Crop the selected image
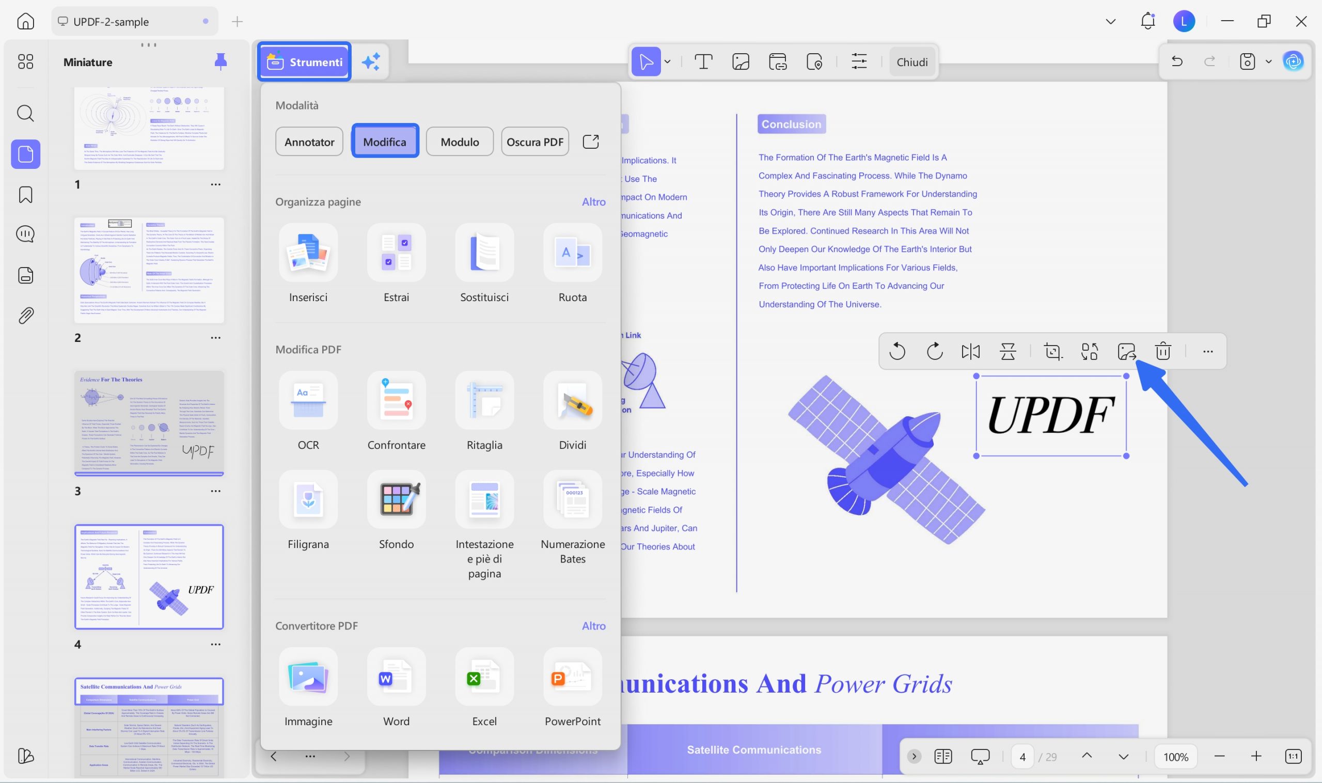 point(1053,351)
